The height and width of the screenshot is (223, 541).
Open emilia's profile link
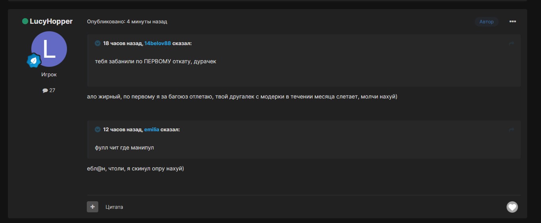(151, 129)
